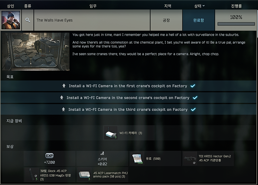Click checkmark for first crane objective

tap(193, 86)
